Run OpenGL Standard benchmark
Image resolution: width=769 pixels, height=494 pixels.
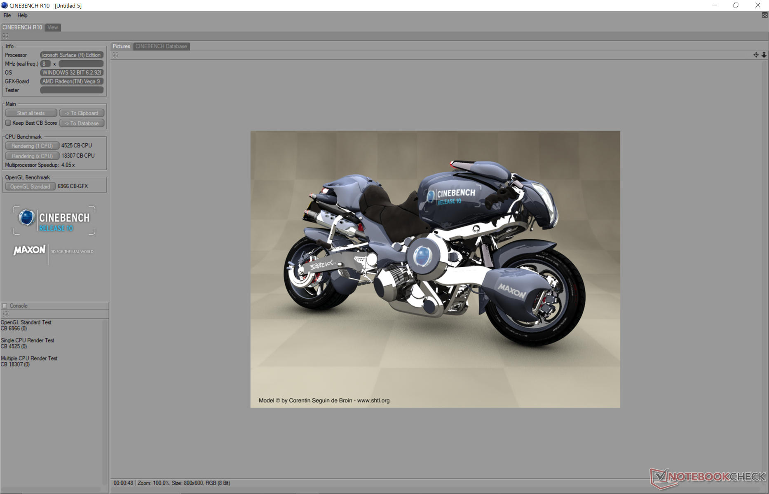click(30, 186)
